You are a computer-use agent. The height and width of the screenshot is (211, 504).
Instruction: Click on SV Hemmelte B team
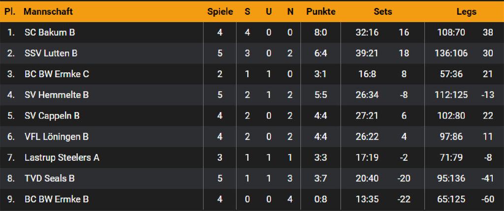[57, 95]
